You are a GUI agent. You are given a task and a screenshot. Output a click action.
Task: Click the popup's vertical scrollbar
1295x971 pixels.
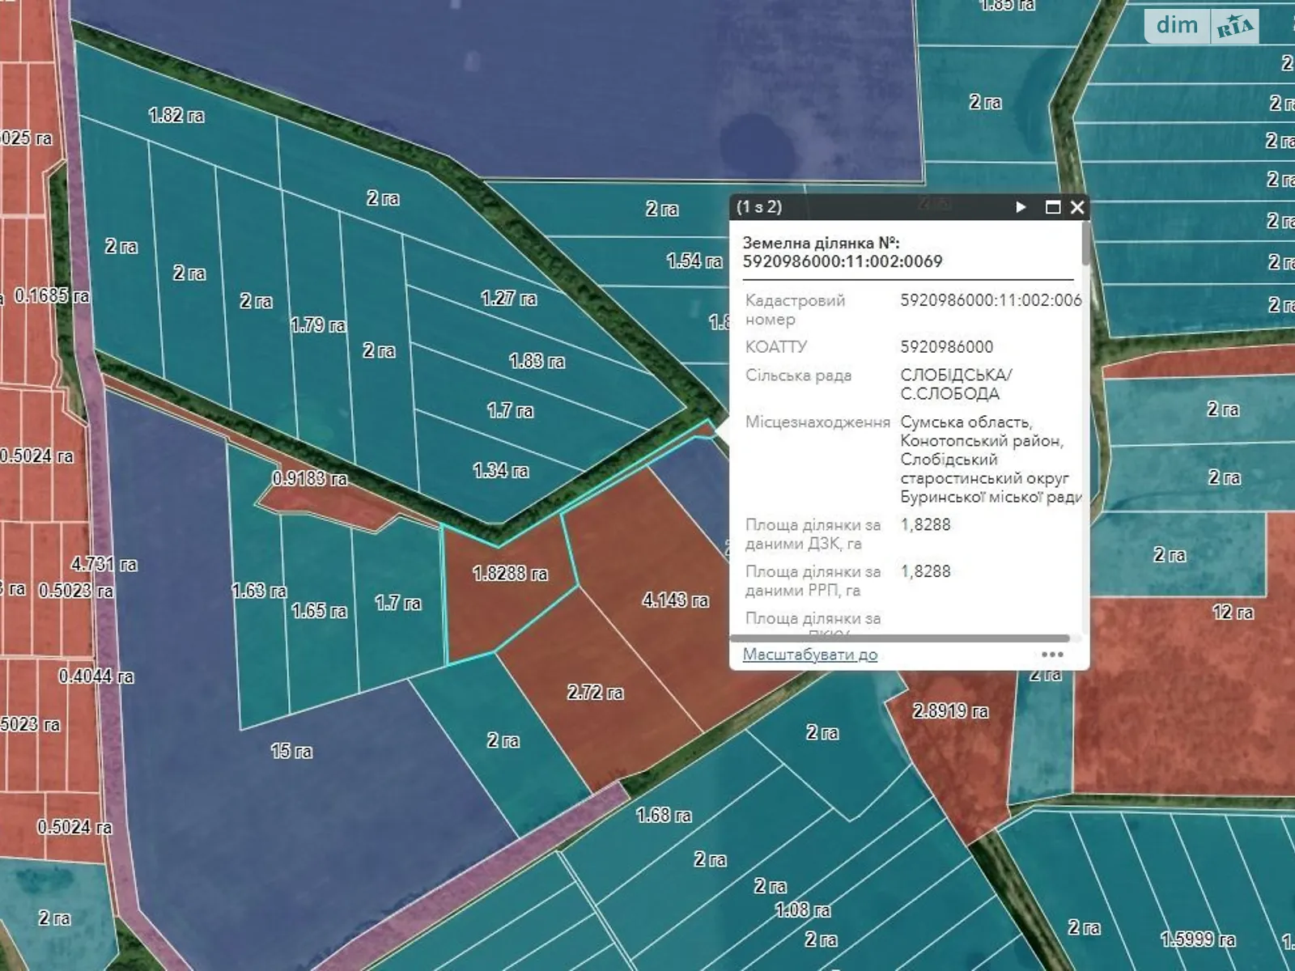coord(1085,243)
